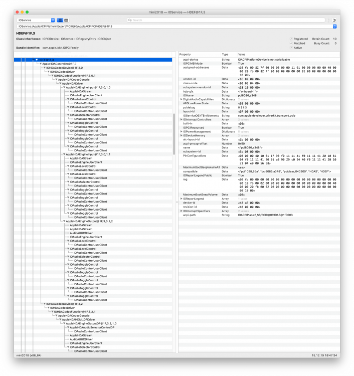Screen dimensions: 354x376
Task: Select the revision-id property row
Action: (259, 207)
